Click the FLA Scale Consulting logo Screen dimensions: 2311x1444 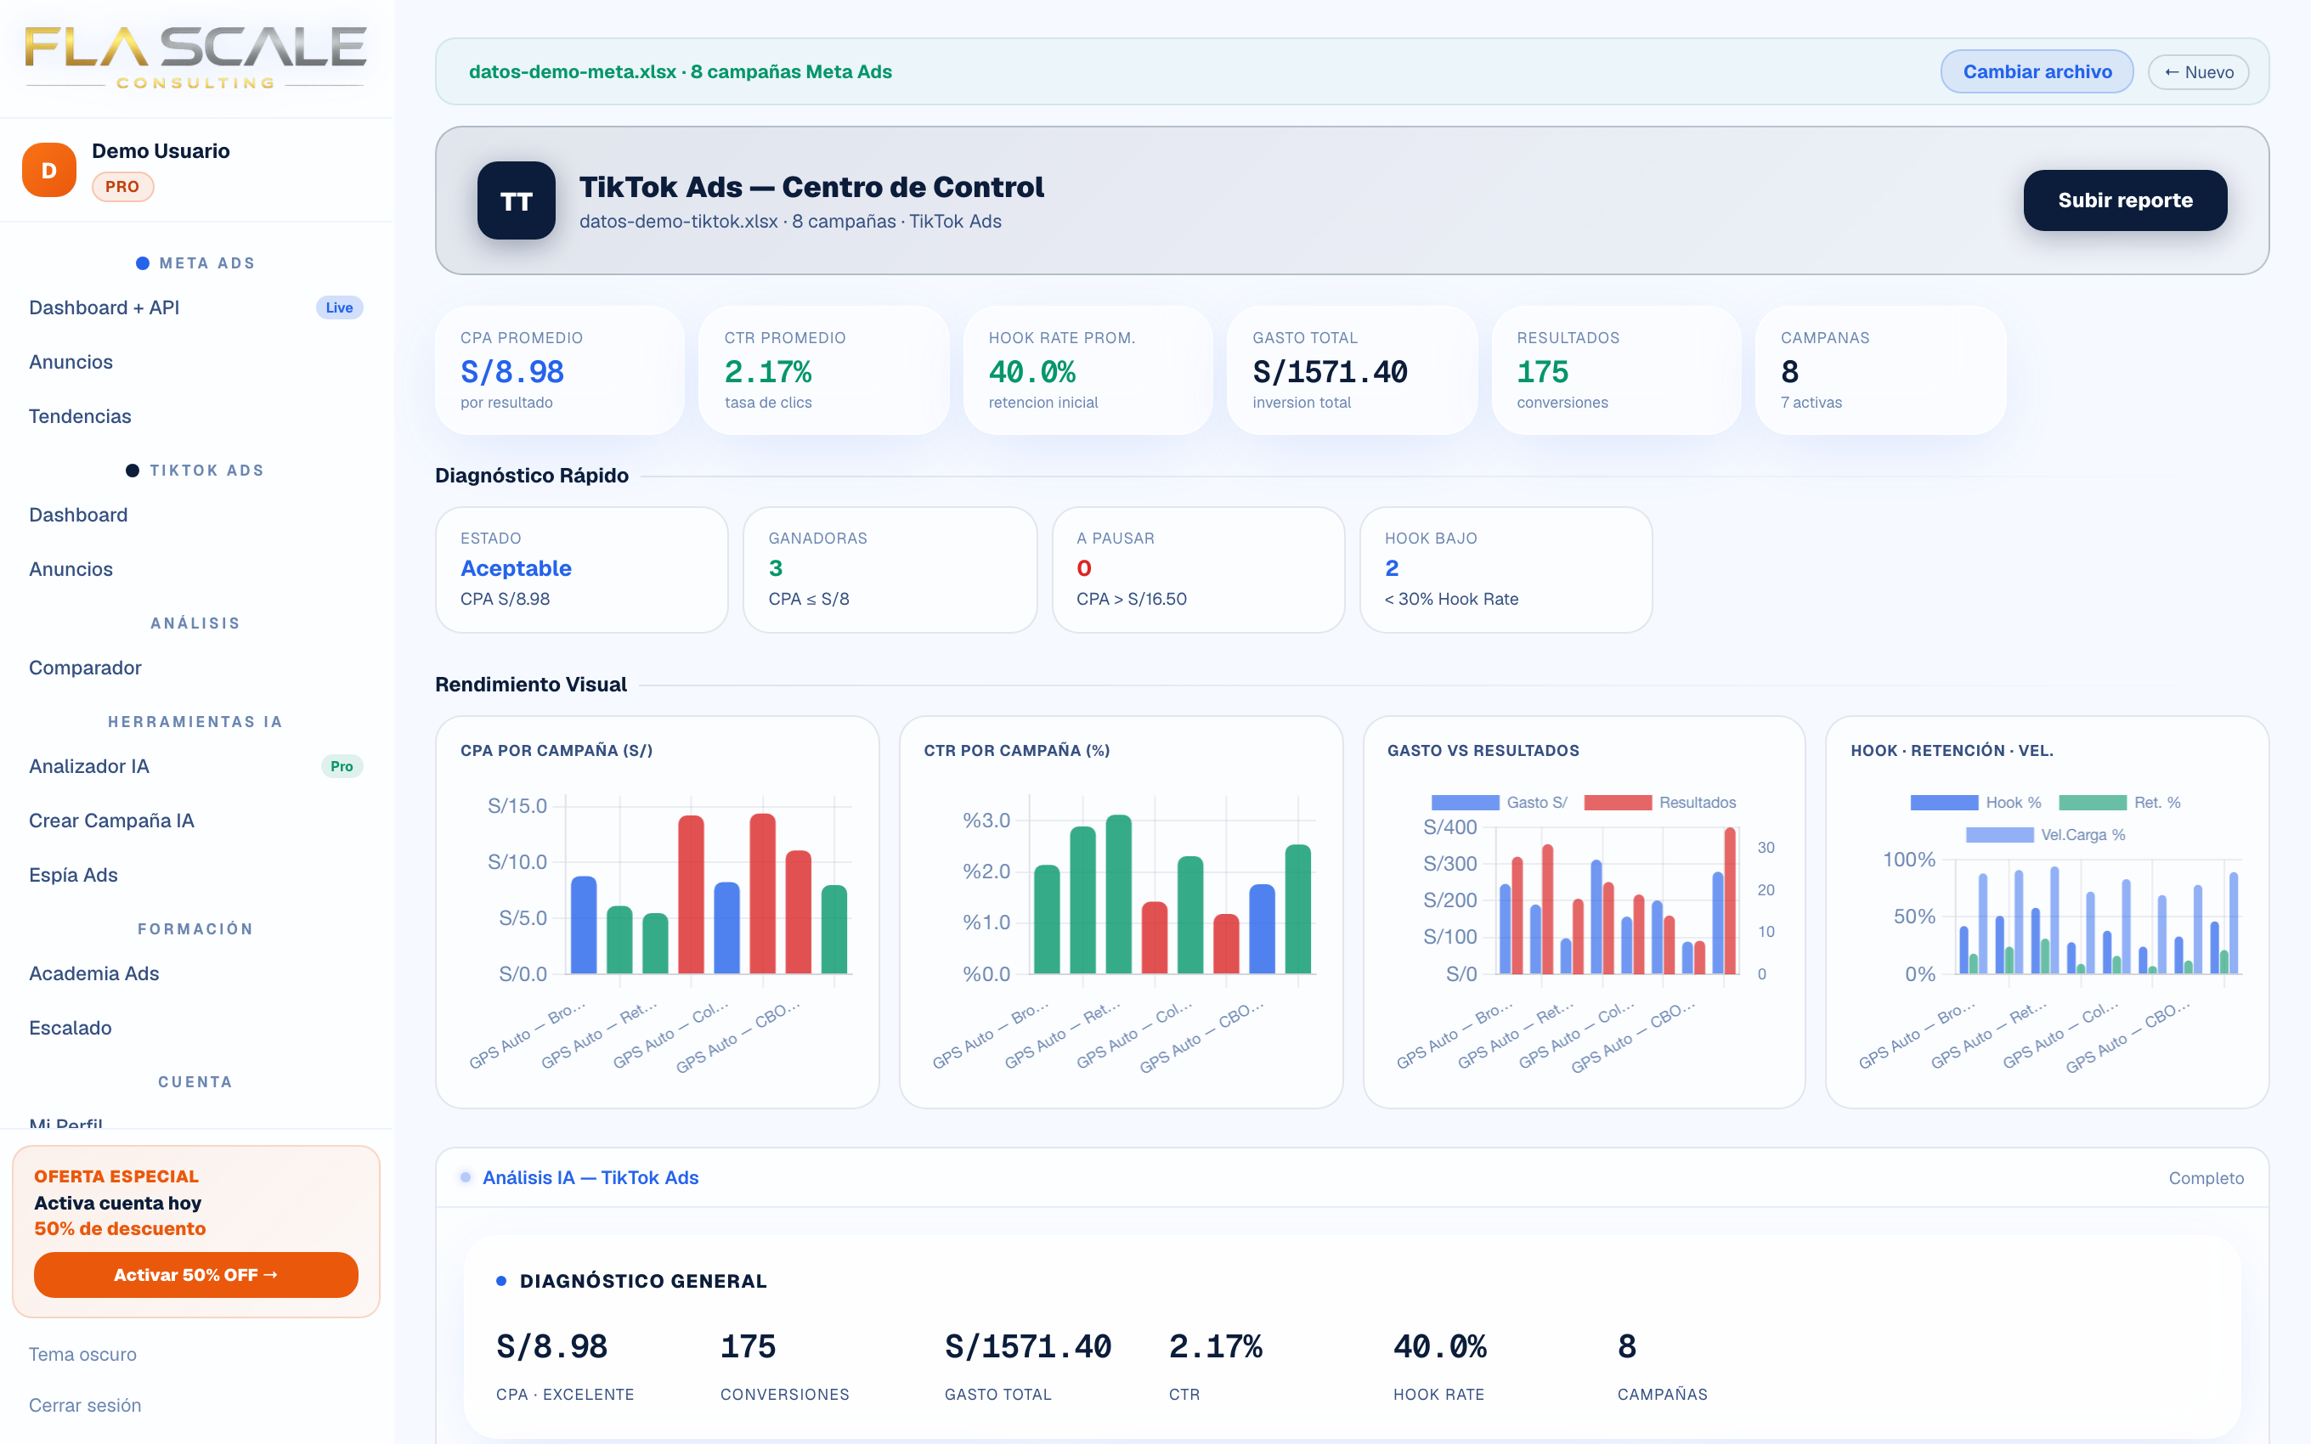(x=195, y=59)
